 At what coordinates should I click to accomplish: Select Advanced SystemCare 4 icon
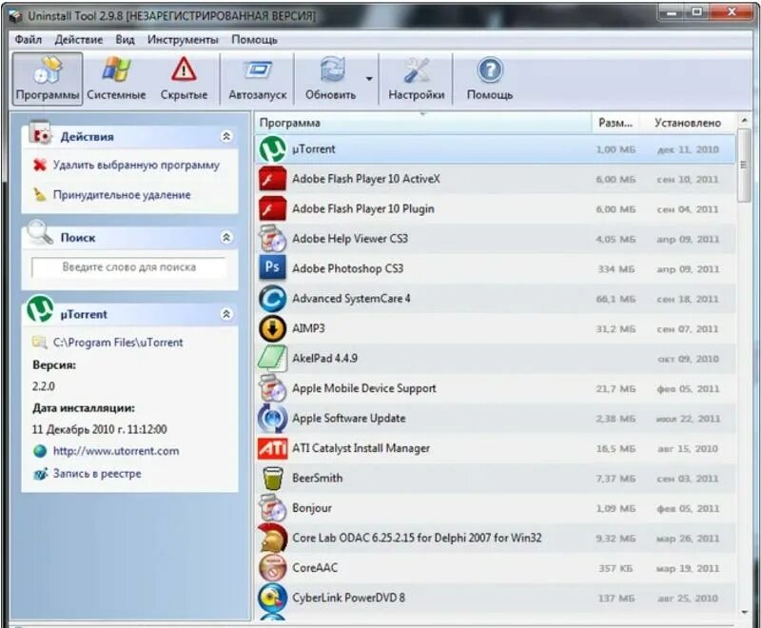[272, 299]
